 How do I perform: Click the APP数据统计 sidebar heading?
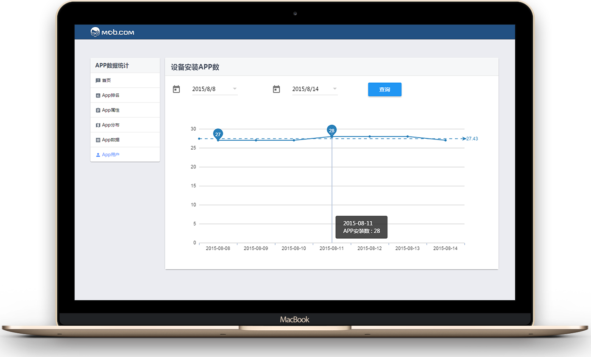(112, 66)
